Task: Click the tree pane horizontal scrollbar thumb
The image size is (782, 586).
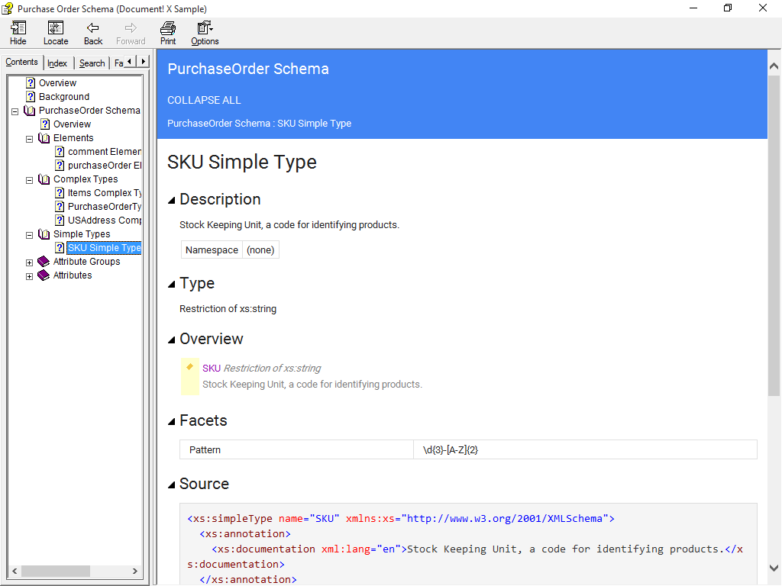Action: (55, 571)
